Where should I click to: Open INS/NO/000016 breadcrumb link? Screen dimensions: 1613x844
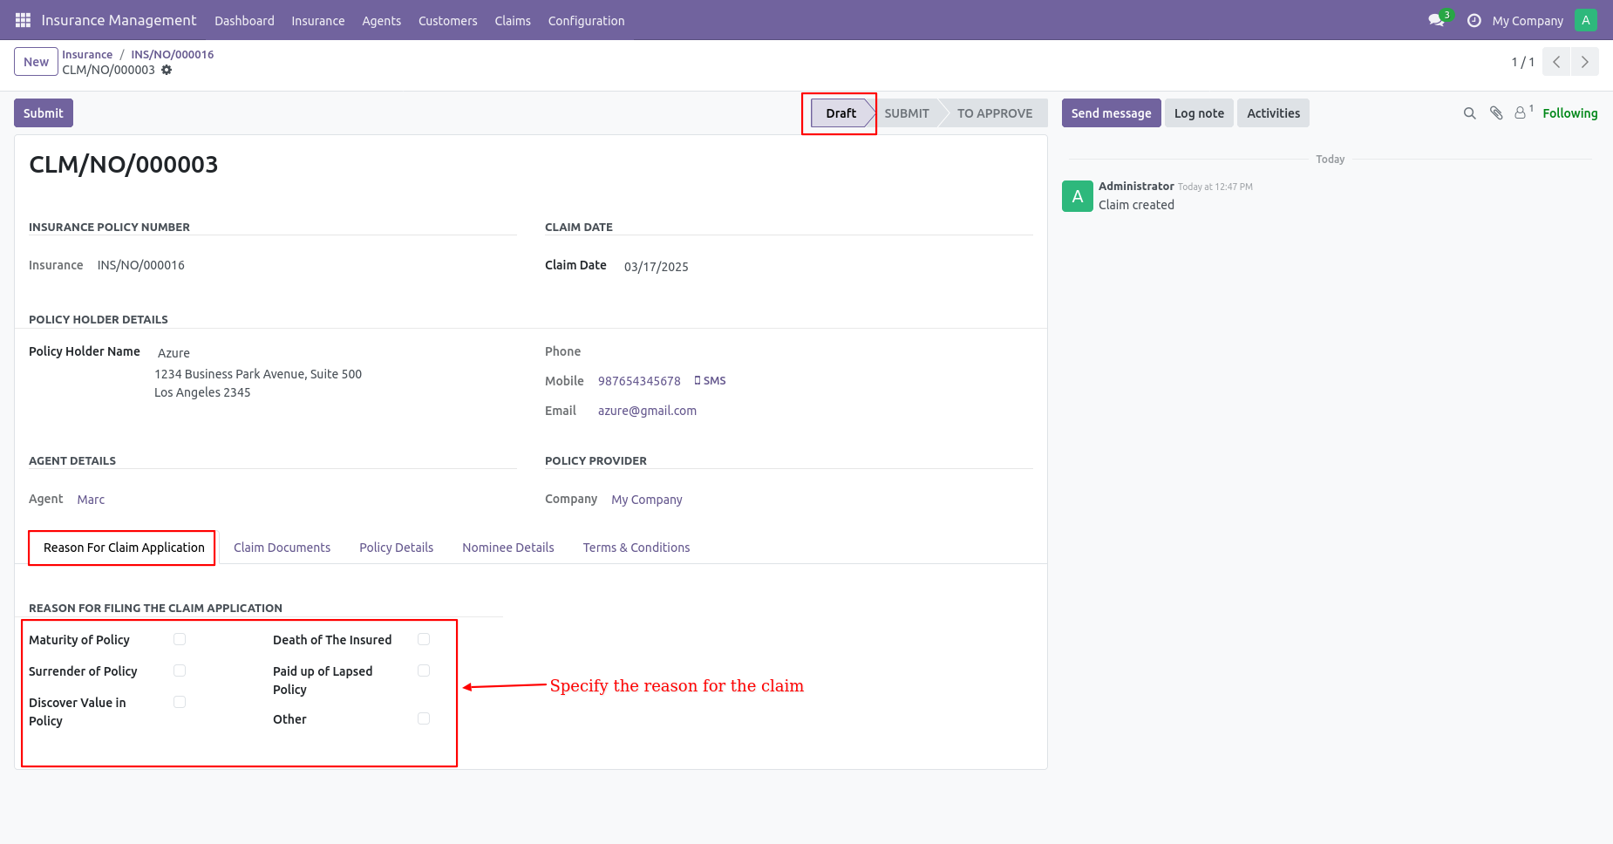[173, 54]
